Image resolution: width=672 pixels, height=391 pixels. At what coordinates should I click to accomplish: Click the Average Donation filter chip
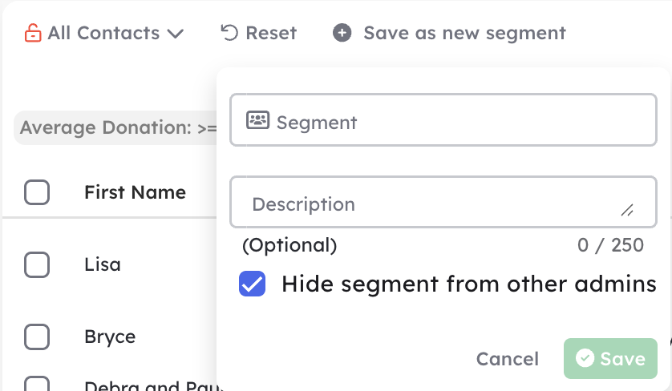click(115, 127)
